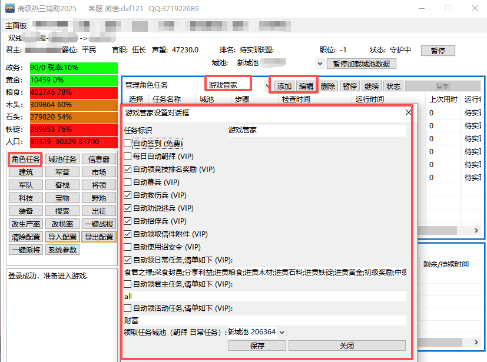Image resolution: width=487 pixels, height=362 pixels.
Task: Switch to the 主面板 tab
Action: 16,26
